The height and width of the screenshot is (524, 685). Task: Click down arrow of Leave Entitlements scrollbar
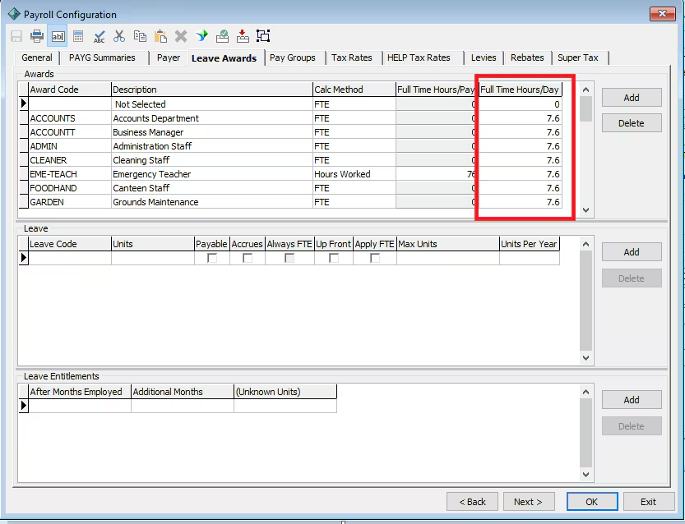click(x=585, y=475)
